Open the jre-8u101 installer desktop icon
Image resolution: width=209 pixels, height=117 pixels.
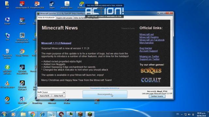click(x=67, y=5)
